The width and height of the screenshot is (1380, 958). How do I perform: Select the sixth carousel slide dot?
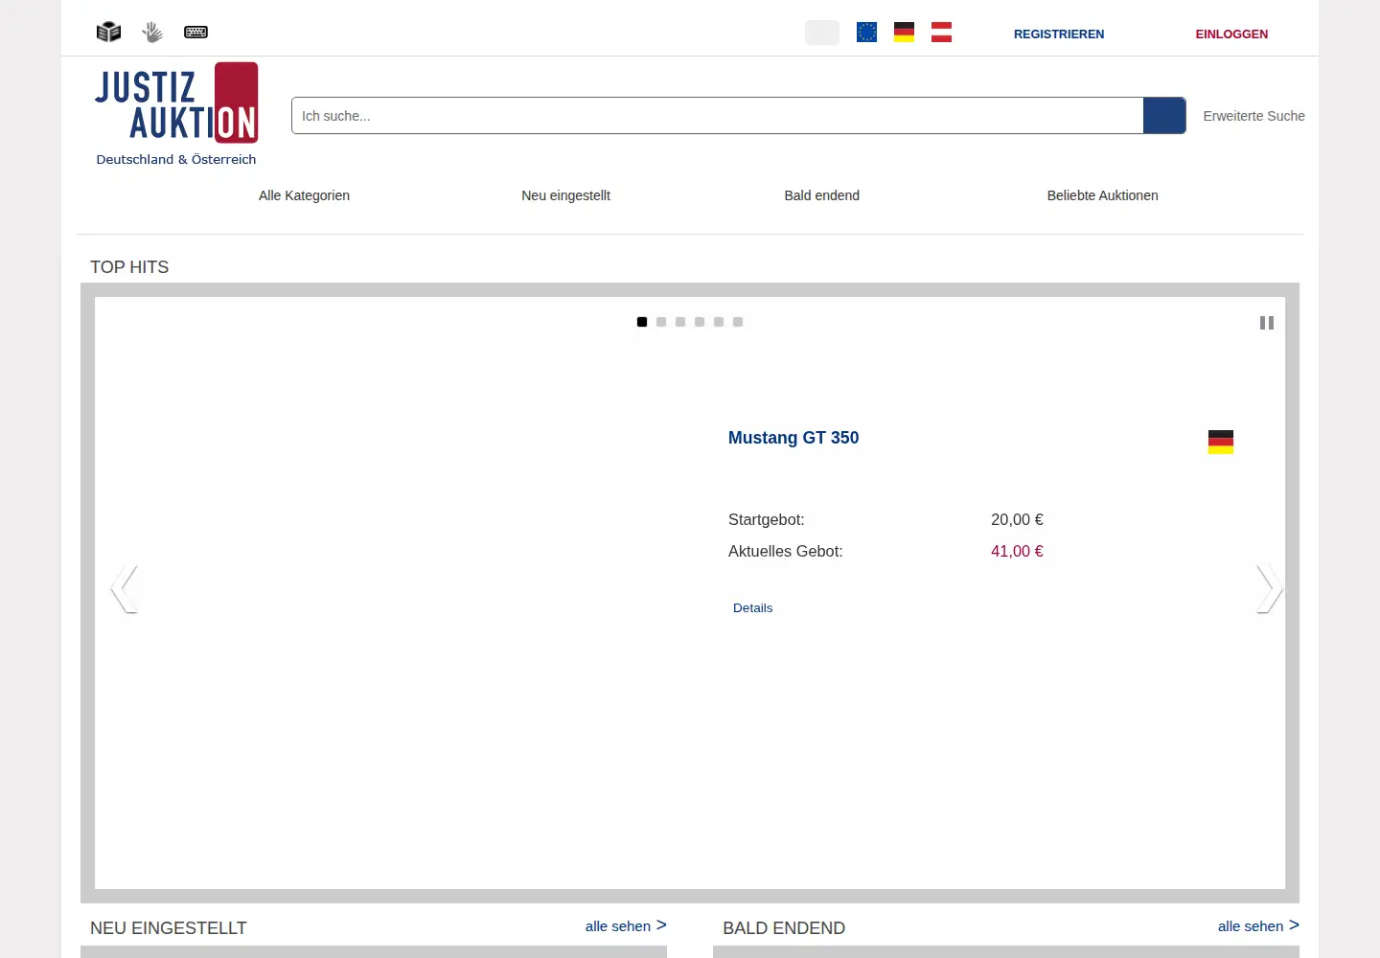[738, 322]
